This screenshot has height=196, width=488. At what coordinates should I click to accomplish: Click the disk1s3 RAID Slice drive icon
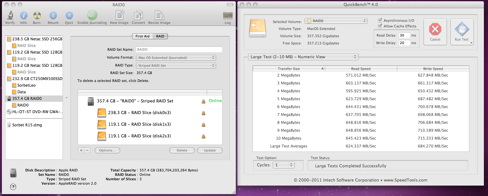pos(101,124)
